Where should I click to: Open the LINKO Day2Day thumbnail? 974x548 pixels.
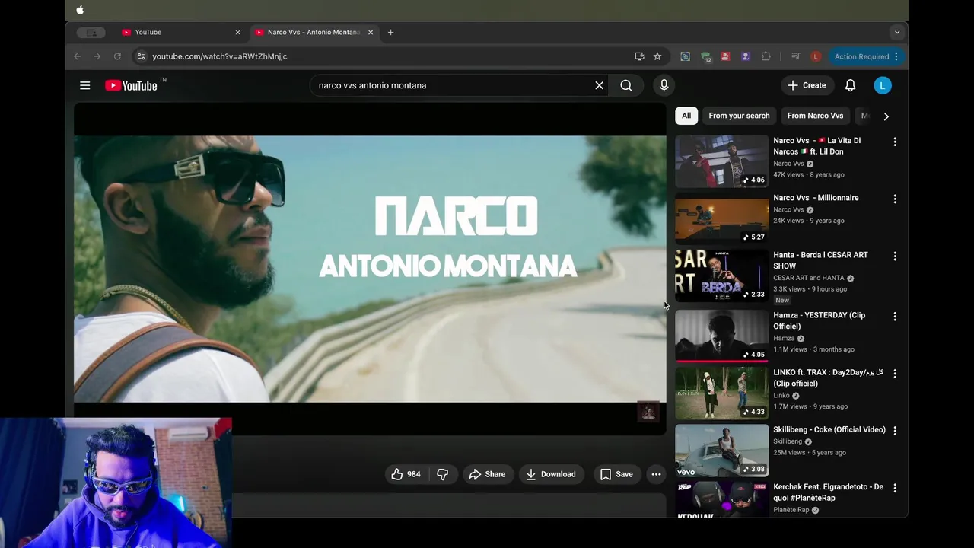pyautogui.click(x=722, y=393)
